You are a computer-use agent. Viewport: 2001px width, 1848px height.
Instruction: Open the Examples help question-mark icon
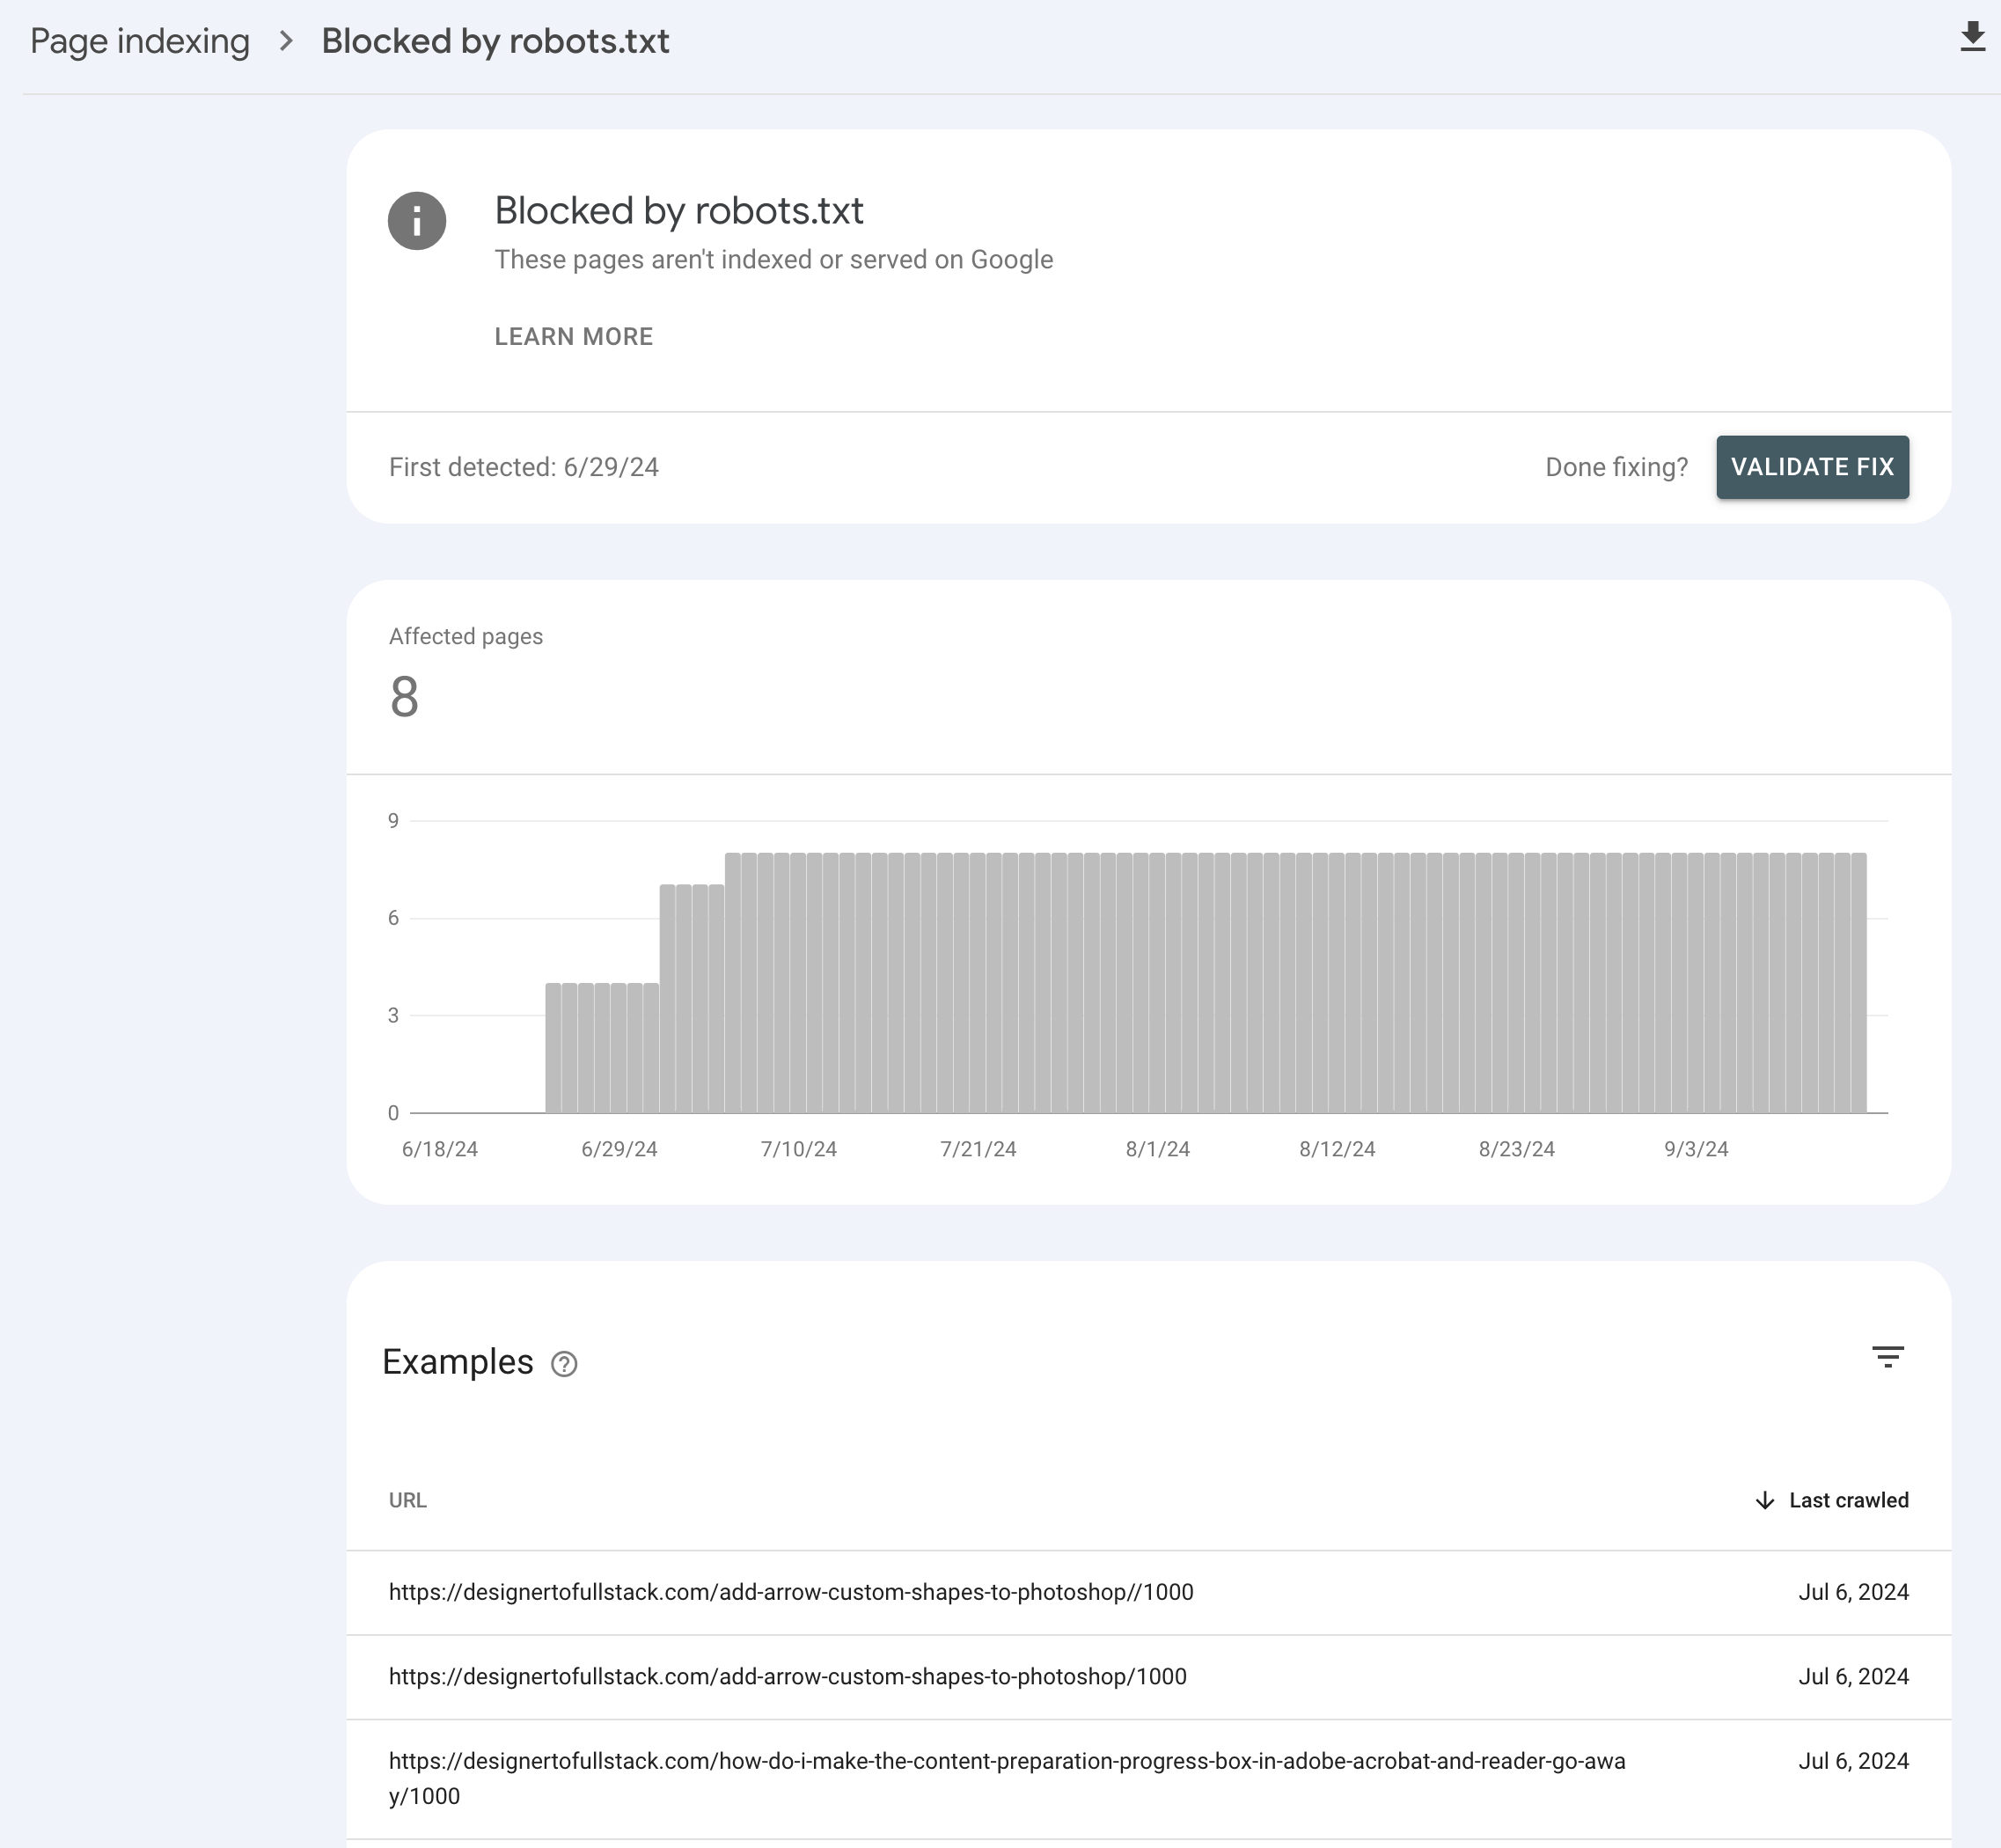[x=564, y=1364]
